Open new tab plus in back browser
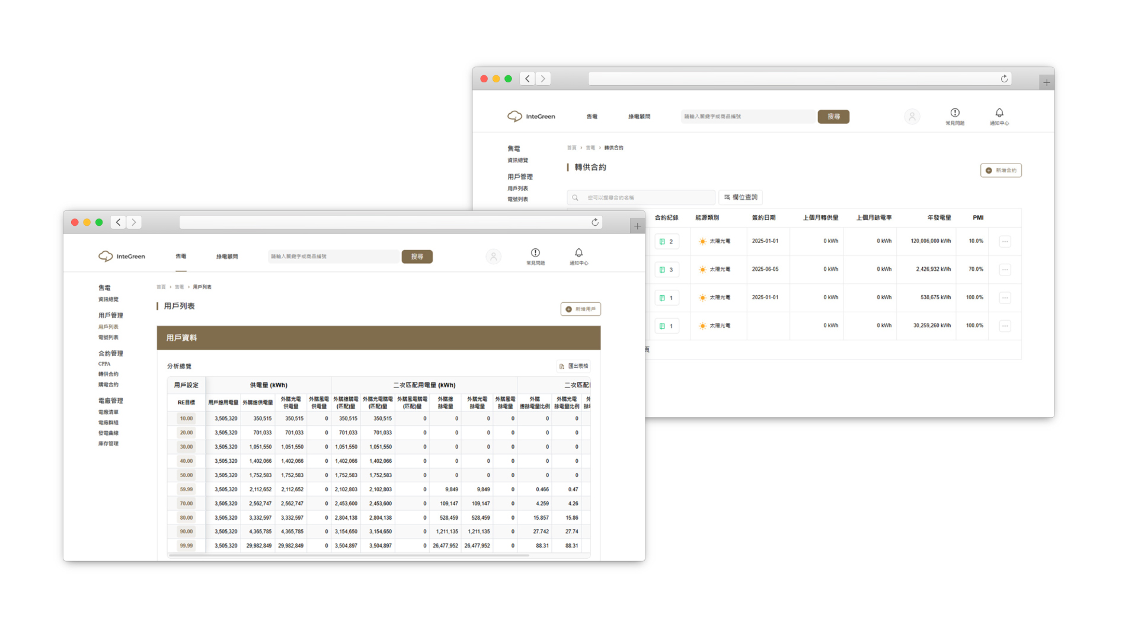The image size is (1138, 640). click(1047, 83)
